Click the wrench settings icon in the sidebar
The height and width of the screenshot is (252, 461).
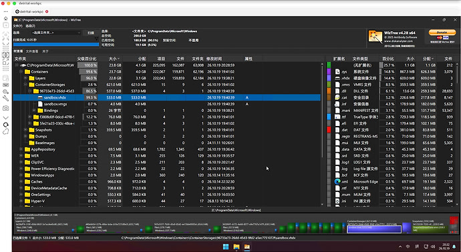pyautogui.click(x=5, y=99)
